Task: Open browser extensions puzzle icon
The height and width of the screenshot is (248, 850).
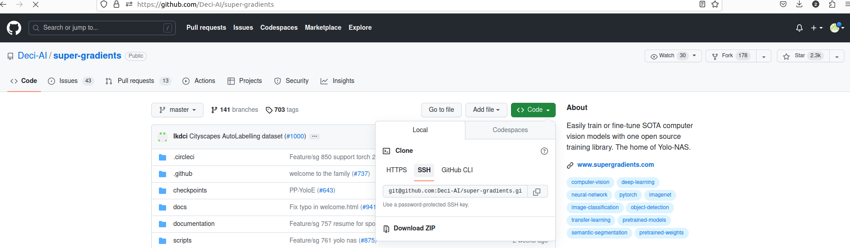Action: (832, 4)
